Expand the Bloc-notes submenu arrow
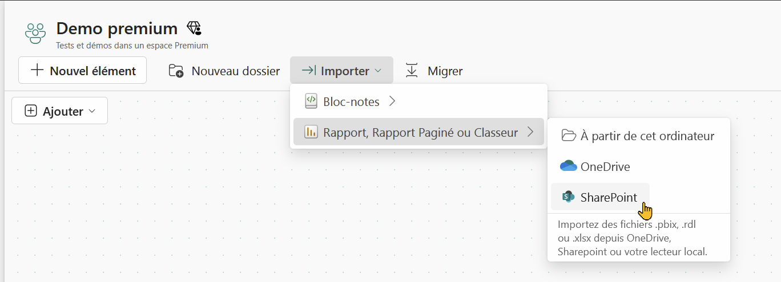 pos(392,101)
